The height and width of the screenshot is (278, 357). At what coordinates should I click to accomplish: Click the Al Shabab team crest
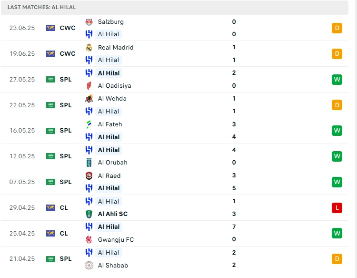(x=89, y=265)
